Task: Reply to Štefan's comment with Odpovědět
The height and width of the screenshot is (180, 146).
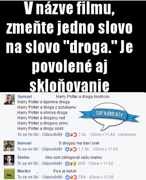Action: point(52,163)
